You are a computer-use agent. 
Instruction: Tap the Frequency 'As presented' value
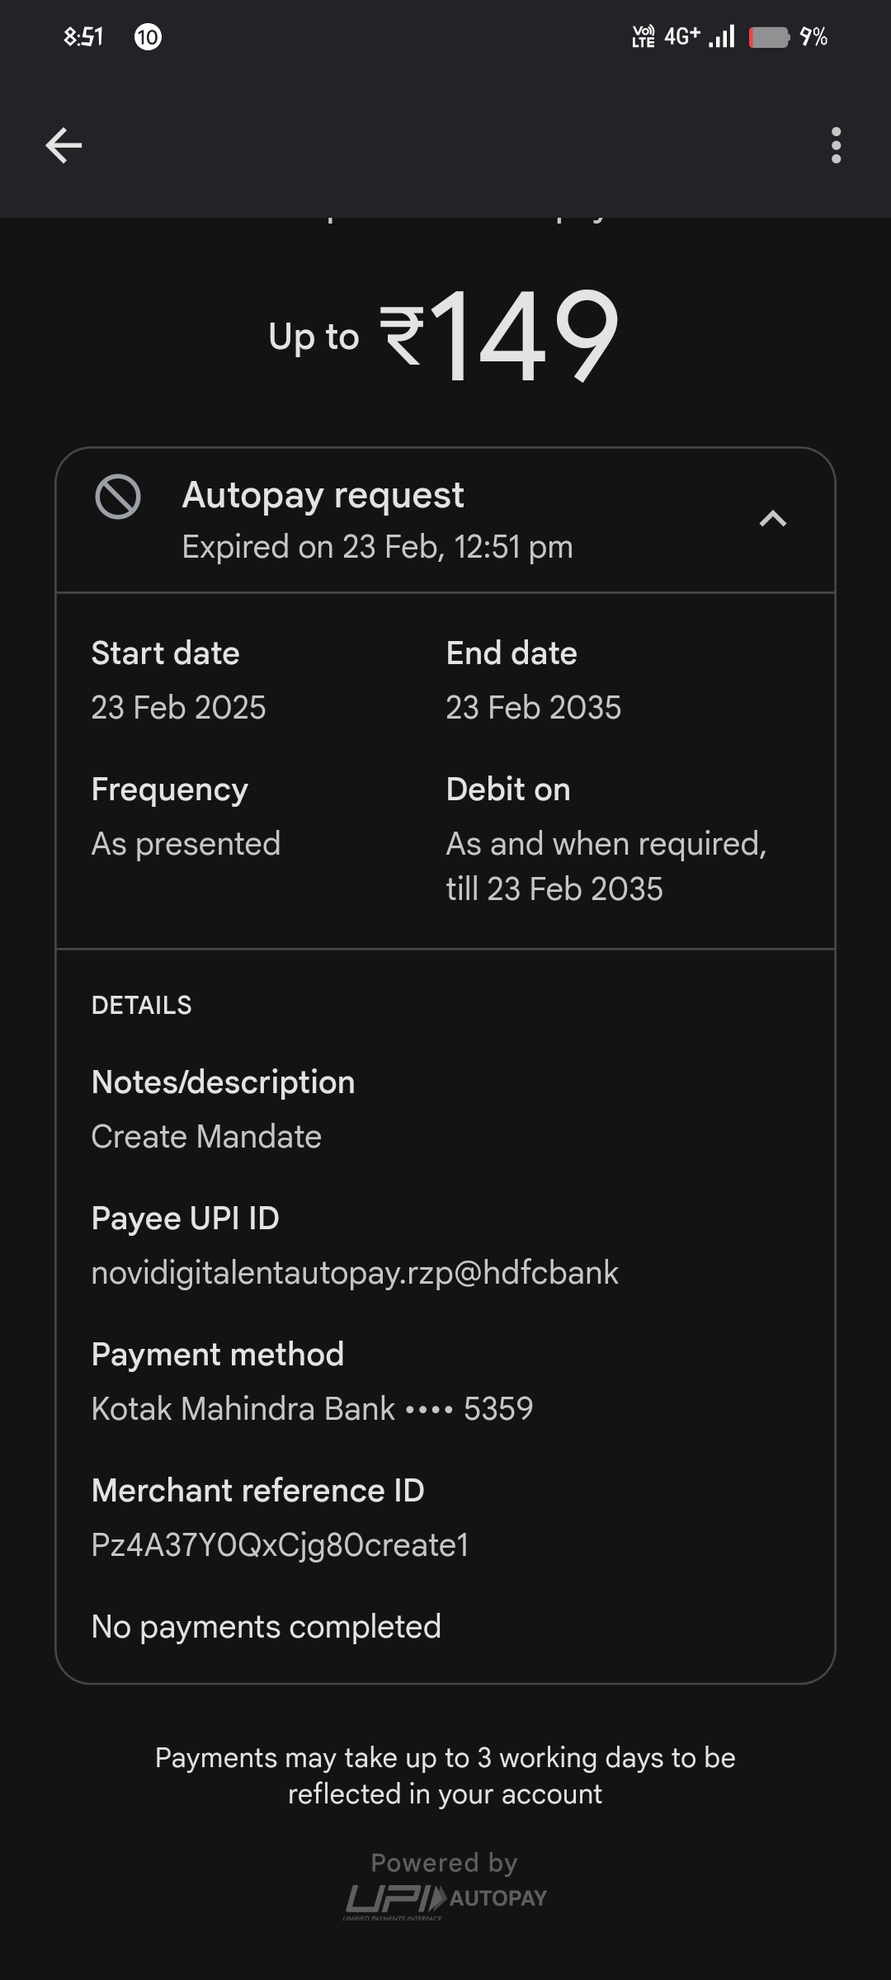point(186,844)
